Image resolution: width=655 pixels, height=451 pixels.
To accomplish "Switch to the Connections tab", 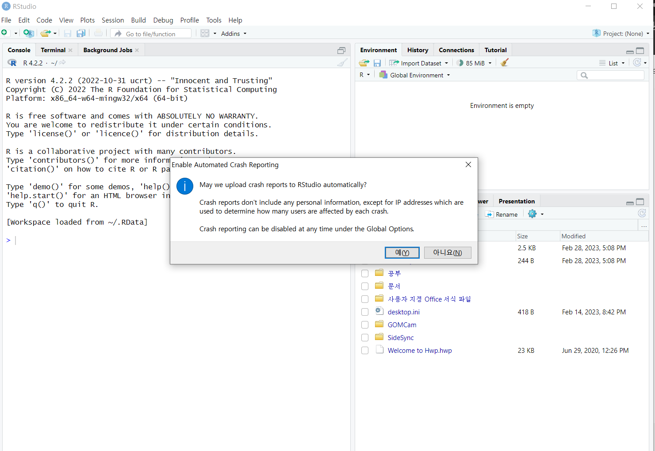I will pos(456,50).
